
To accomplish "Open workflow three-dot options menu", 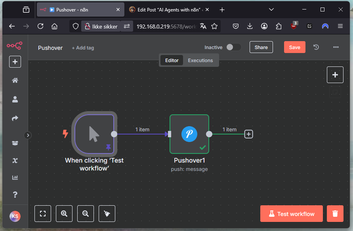I will click(336, 47).
